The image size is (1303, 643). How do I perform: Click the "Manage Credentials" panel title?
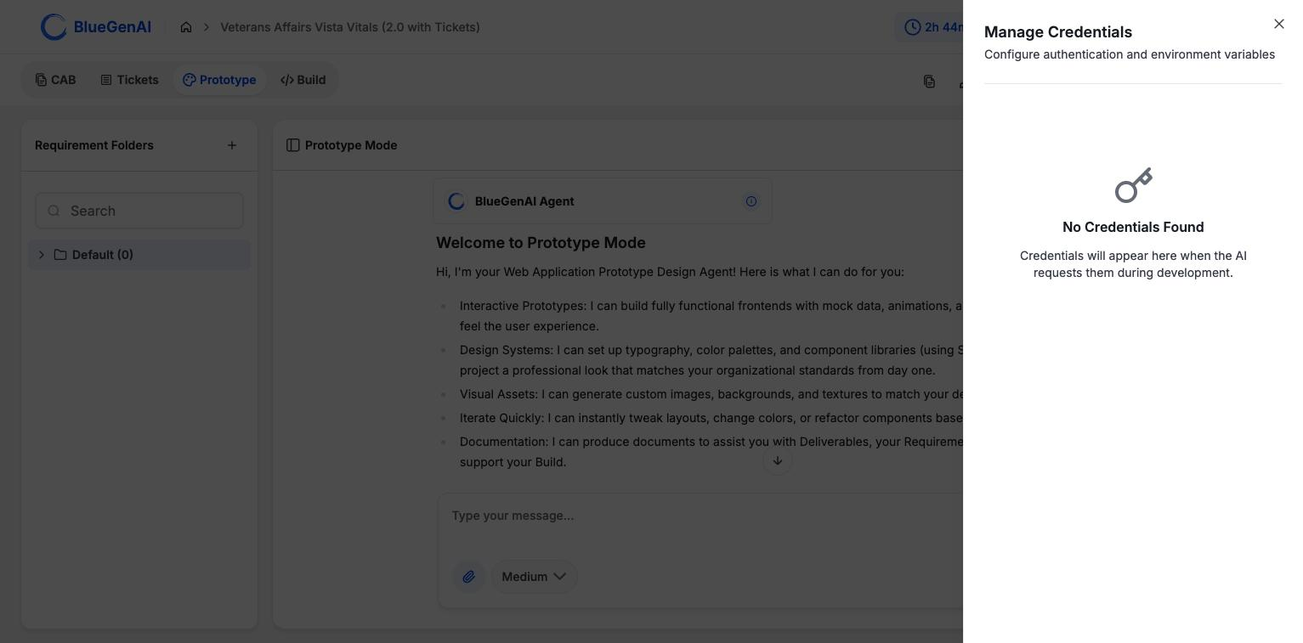click(1058, 32)
